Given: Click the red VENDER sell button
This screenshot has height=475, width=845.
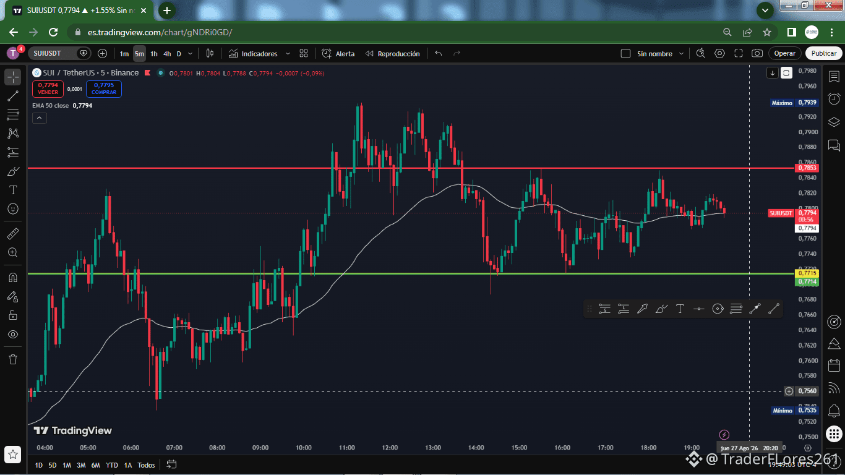Looking at the screenshot, I should coord(48,89).
